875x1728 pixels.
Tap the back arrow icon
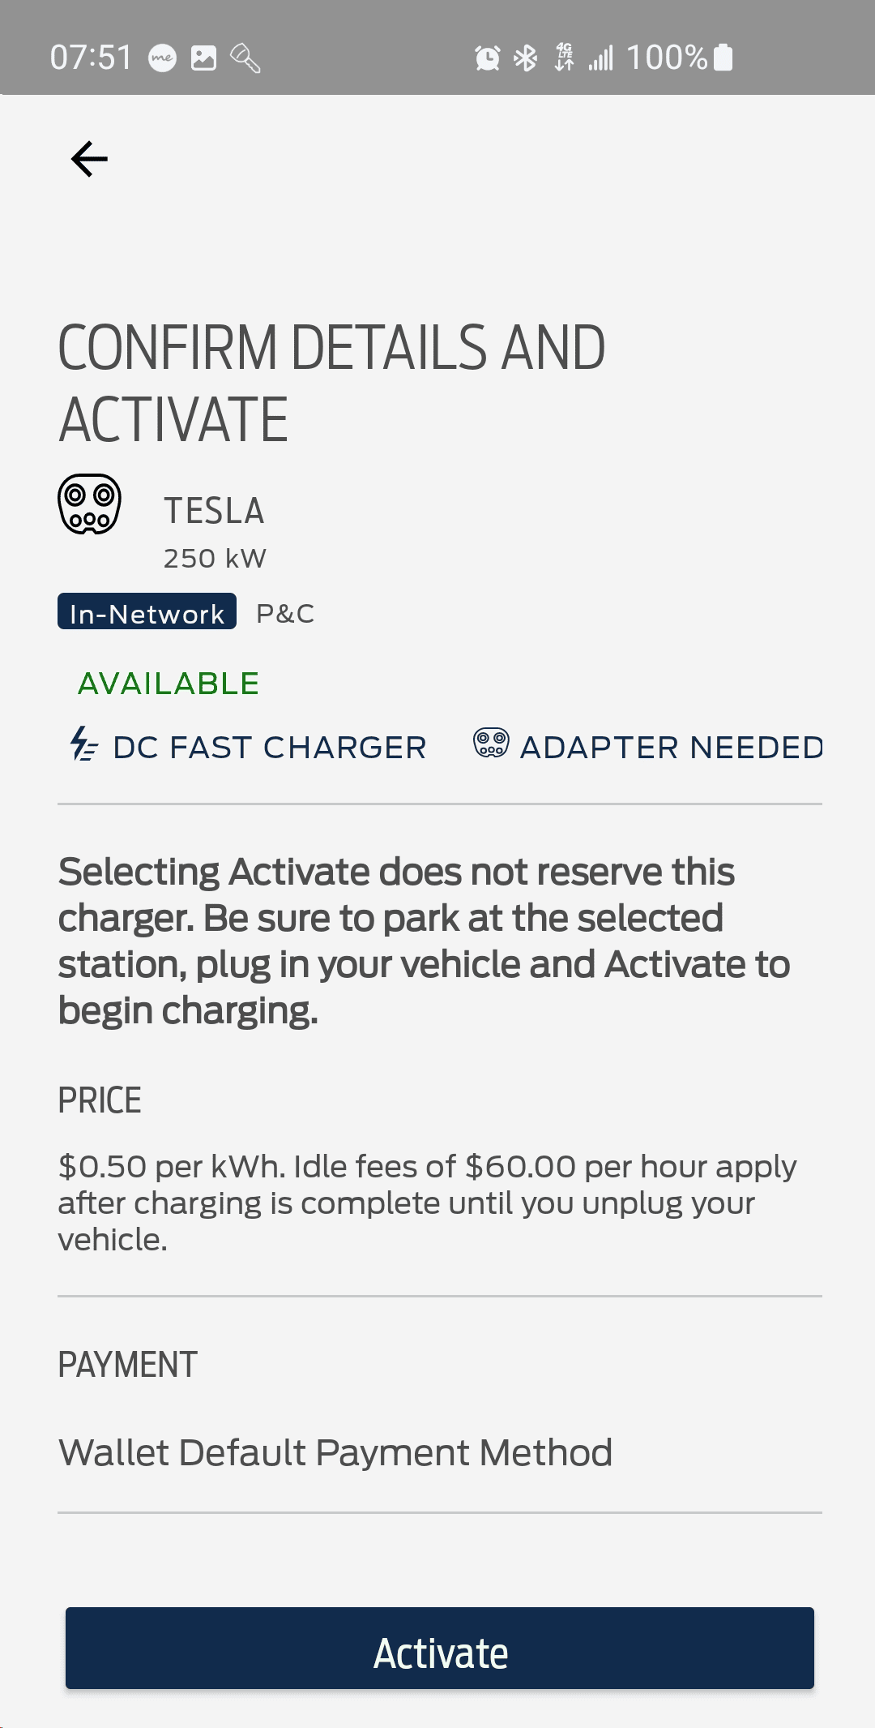coord(89,159)
